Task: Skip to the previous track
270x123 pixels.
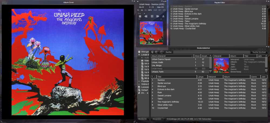Action: coord(146,16)
